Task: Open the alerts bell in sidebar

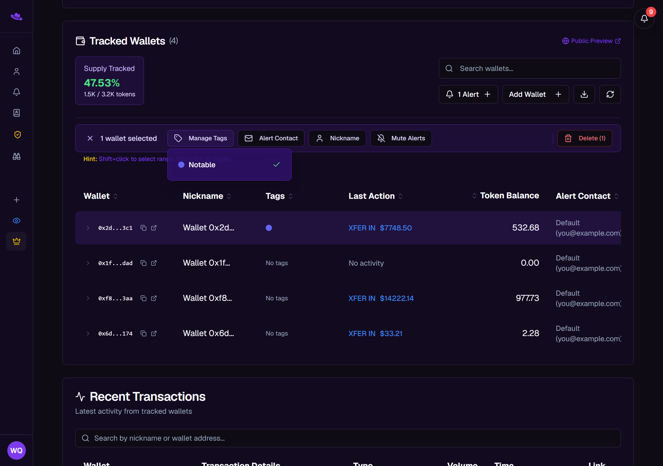Action: pos(17,92)
